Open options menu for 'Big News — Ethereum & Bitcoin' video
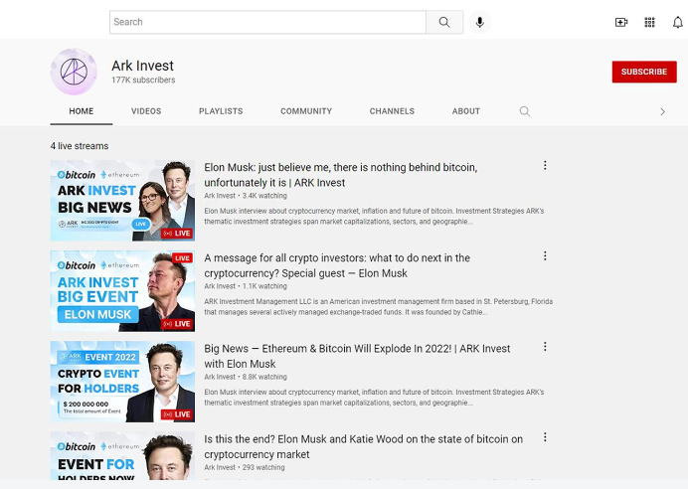 tap(545, 347)
